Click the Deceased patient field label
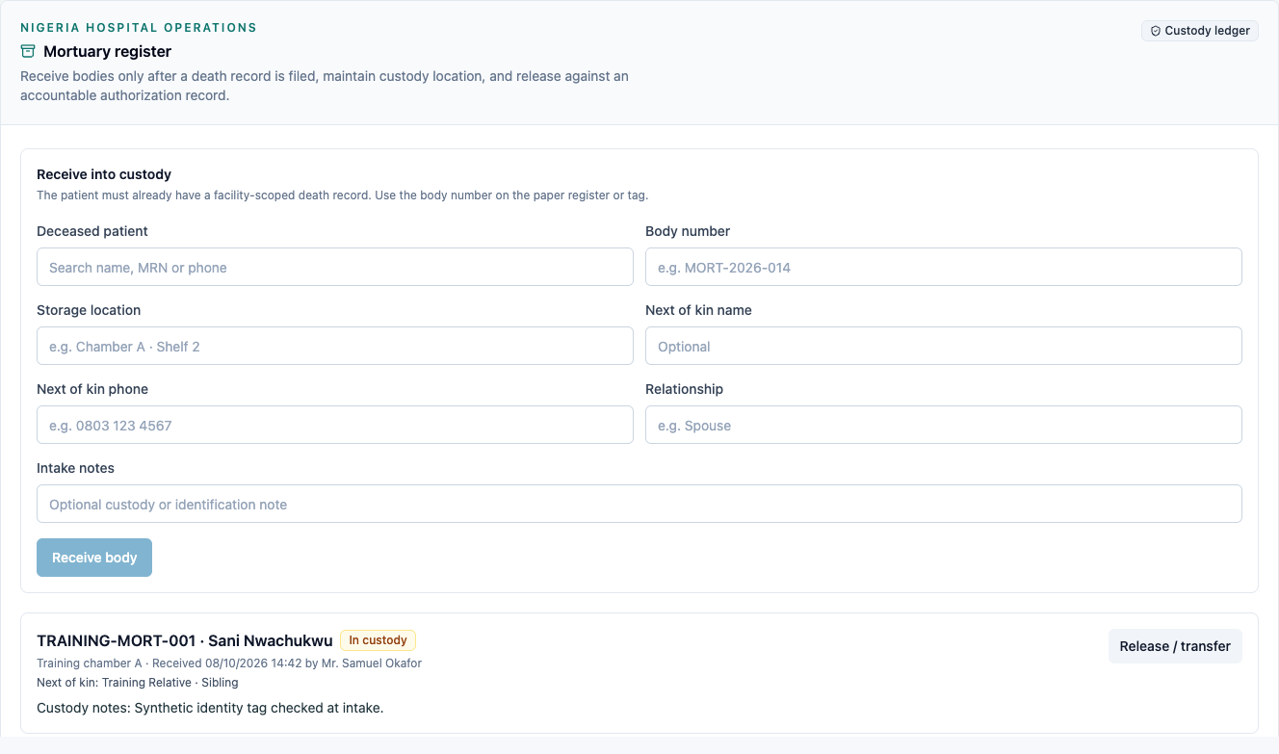1279x754 pixels. 92,231
